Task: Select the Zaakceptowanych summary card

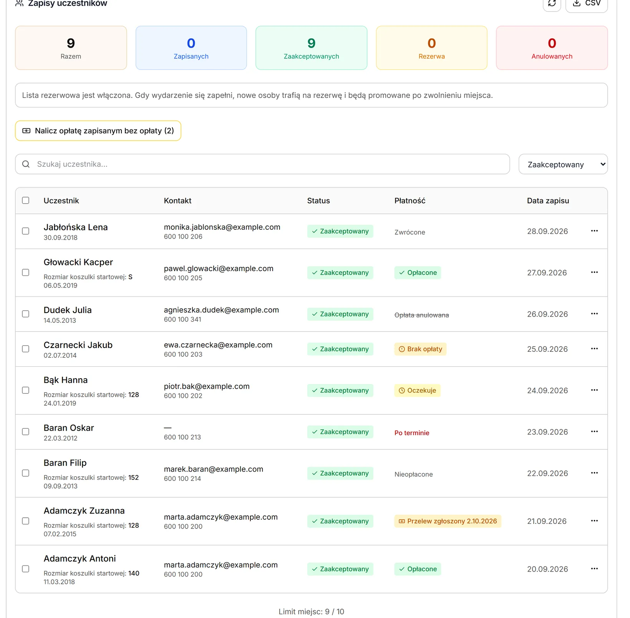Action: [x=312, y=48]
